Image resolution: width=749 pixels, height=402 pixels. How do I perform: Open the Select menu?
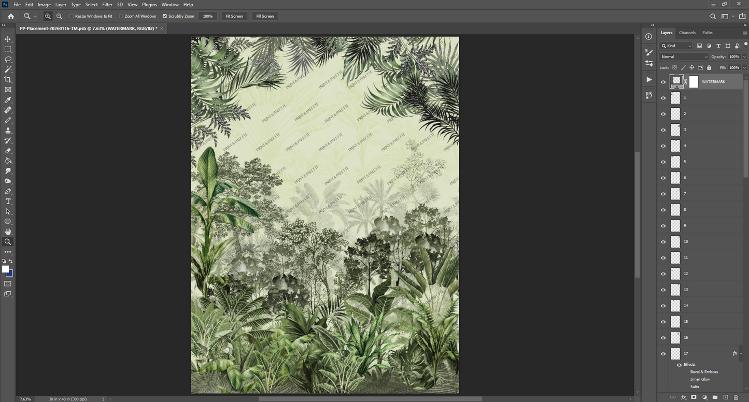click(92, 5)
